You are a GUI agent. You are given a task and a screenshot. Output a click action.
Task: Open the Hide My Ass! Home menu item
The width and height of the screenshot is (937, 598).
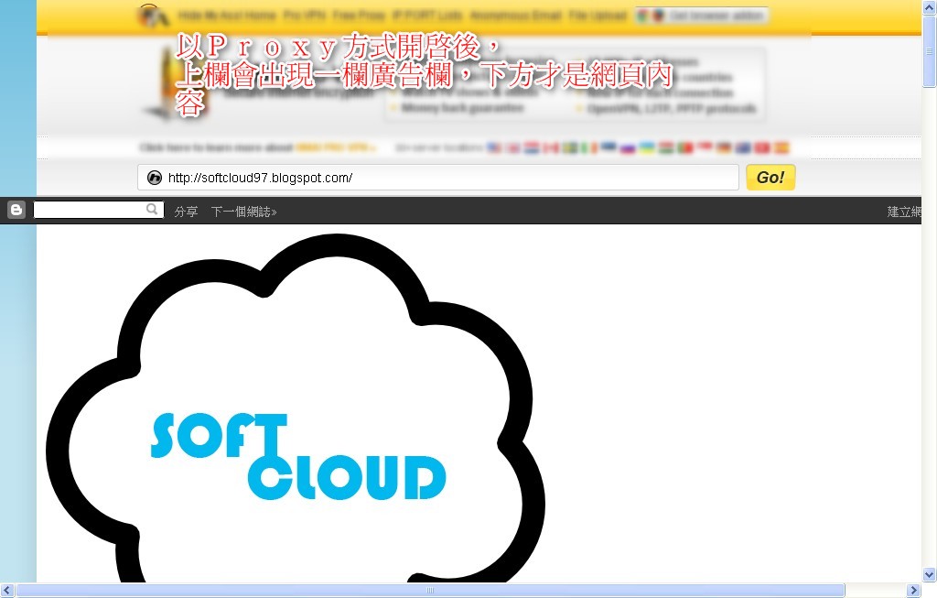coord(227,15)
